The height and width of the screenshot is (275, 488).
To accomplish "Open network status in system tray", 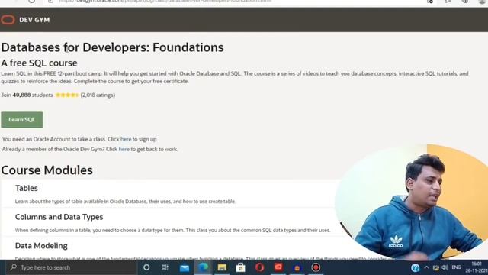I will (436, 267).
